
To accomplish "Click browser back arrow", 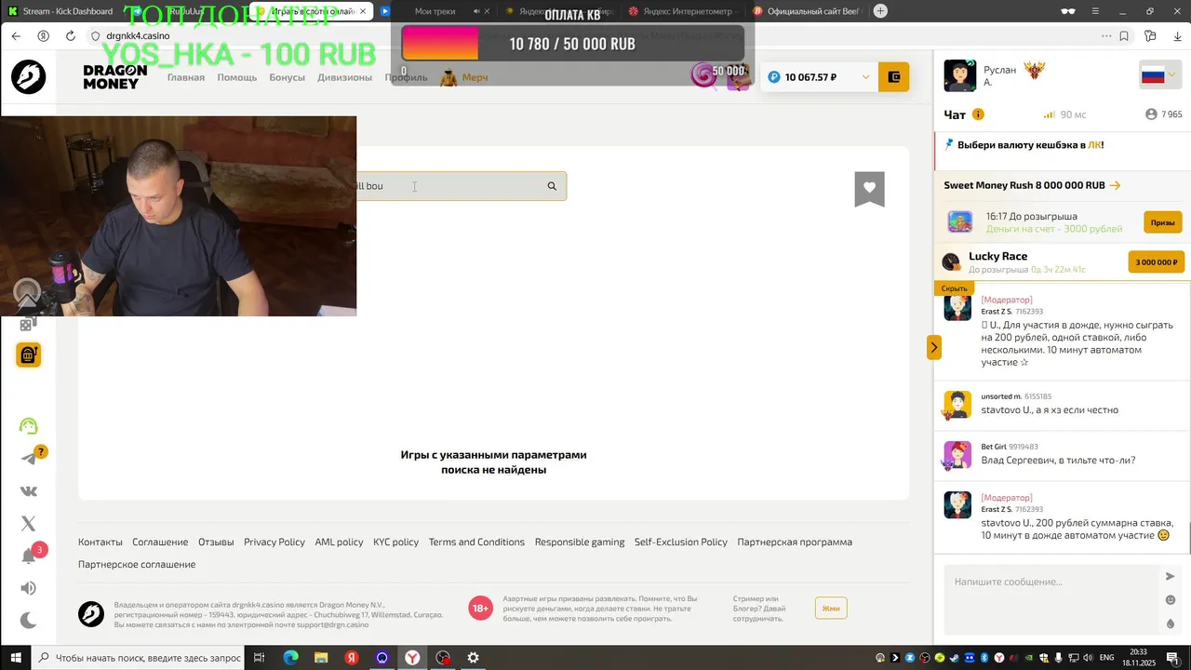I will tap(16, 35).
